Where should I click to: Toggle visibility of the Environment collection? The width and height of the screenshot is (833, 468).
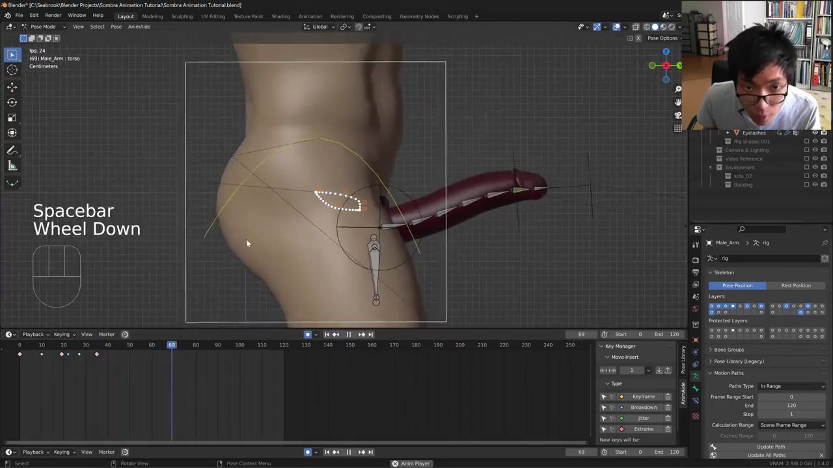point(815,167)
